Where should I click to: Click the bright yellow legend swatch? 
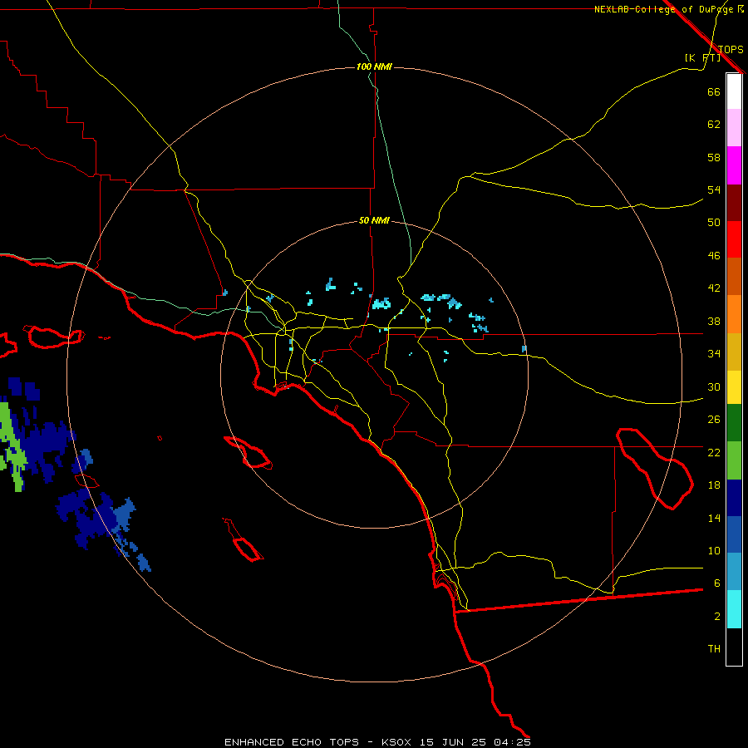pos(734,387)
